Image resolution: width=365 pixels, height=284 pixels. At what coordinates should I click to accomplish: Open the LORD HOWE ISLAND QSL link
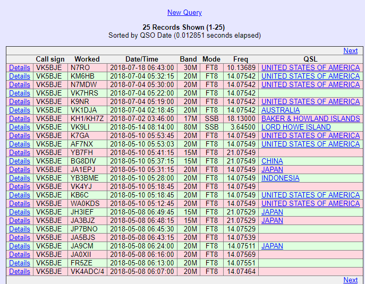click(x=296, y=127)
